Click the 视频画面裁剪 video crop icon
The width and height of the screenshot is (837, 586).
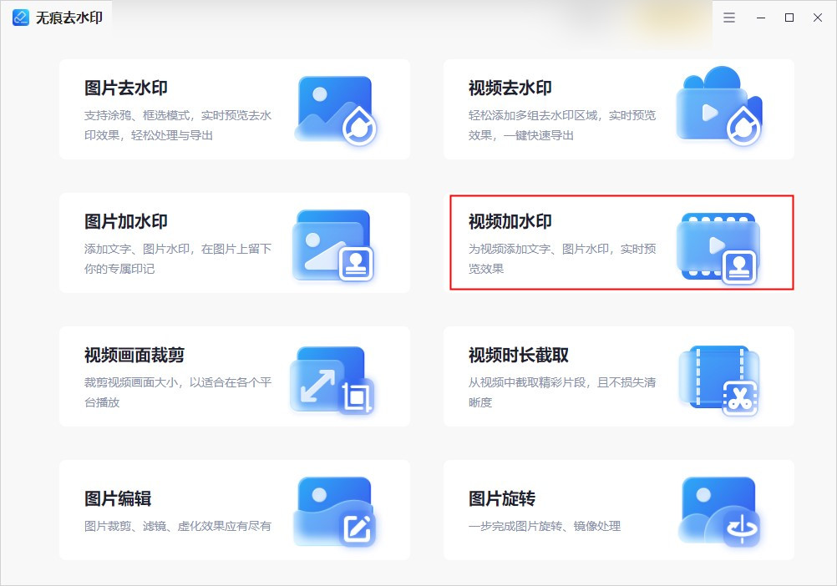tap(334, 376)
